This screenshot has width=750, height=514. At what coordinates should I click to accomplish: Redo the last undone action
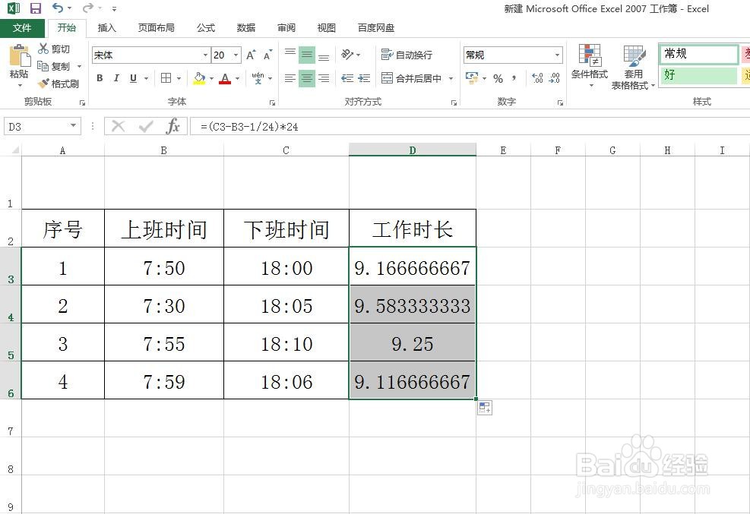(87, 8)
